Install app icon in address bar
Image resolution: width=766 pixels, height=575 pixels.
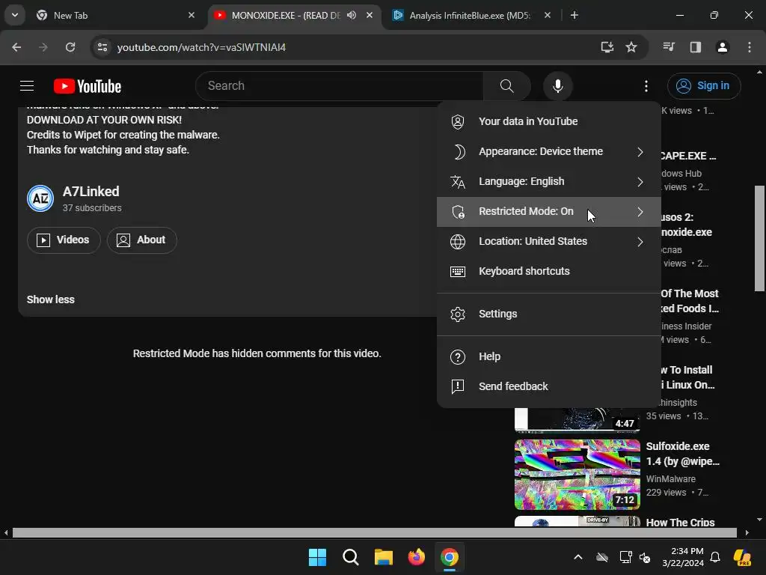(607, 47)
